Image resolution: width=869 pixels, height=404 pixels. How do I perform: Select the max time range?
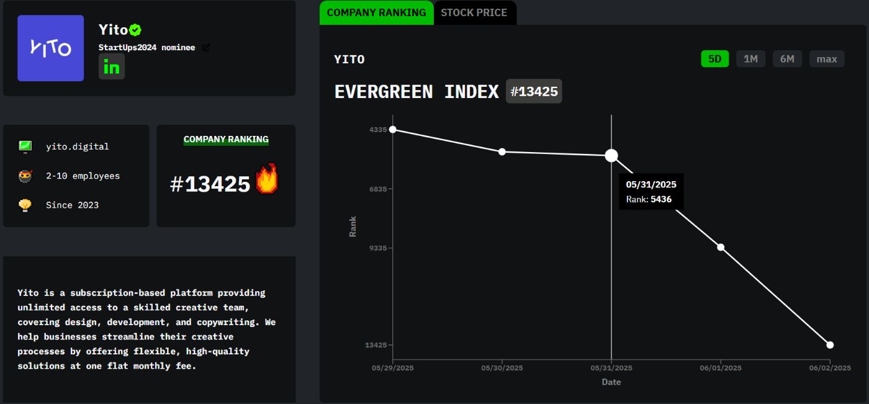tap(827, 59)
